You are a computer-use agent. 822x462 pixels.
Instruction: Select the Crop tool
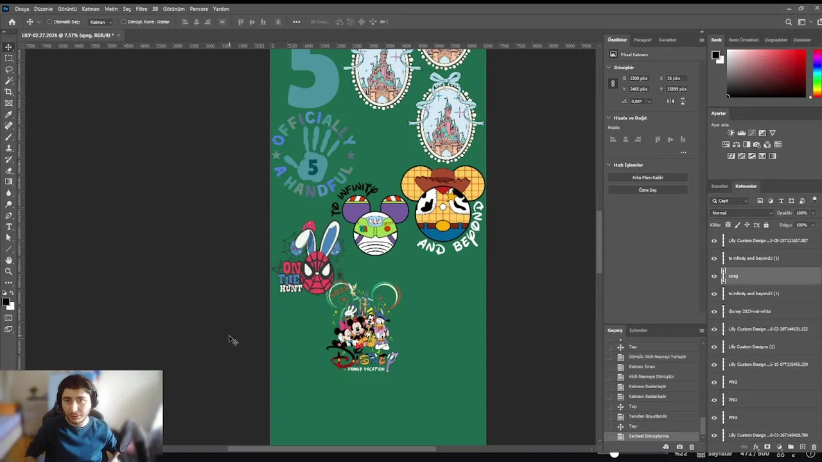(x=8, y=92)
